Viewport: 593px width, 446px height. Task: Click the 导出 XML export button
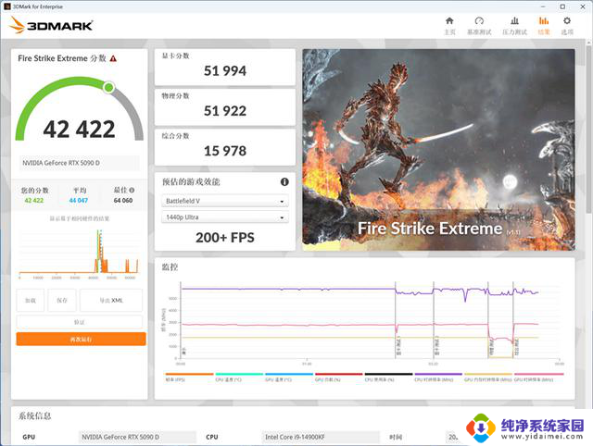[x=111, y=300]
